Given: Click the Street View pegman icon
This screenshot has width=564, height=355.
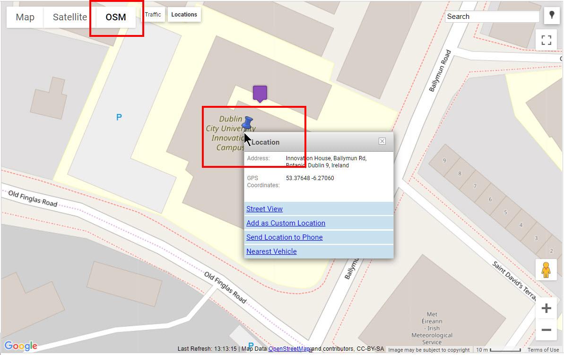Looking at the screenshot, I should click(x=546, y=270).
